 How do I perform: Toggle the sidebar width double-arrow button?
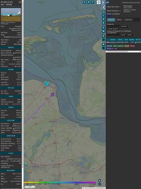(x=107, y=2)
